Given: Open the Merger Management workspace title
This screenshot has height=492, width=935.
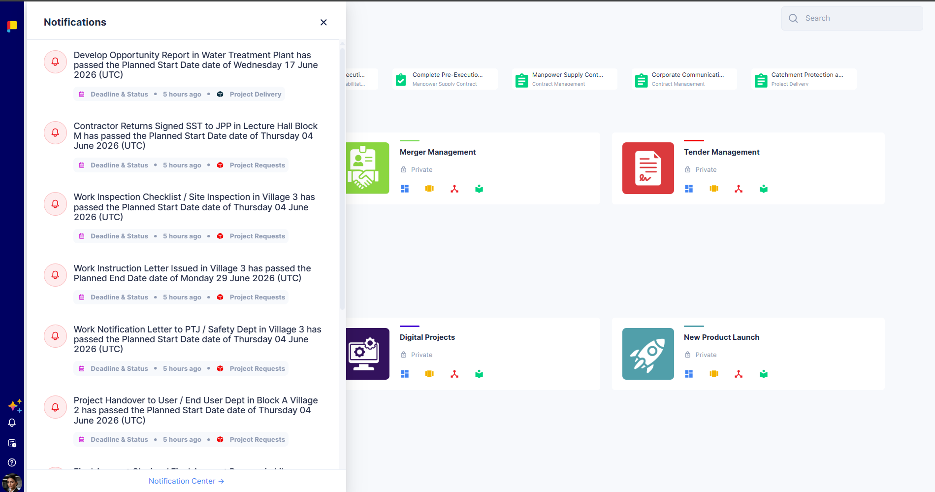Looking at the screenshot, I should click(x=438, y=152).
